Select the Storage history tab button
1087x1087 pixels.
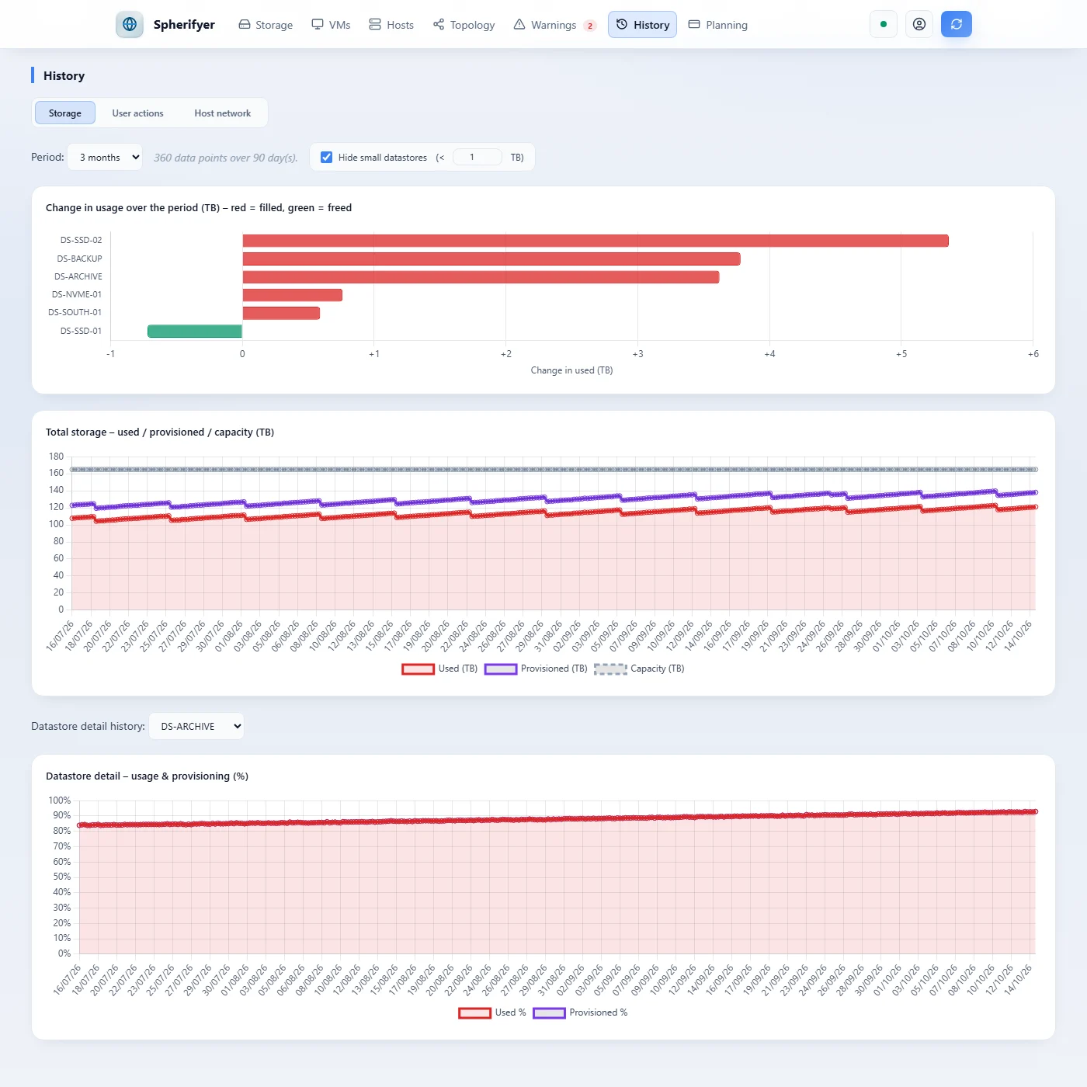65,113
